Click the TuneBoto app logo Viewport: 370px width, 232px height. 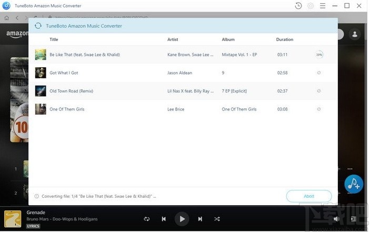coord(6,6)
